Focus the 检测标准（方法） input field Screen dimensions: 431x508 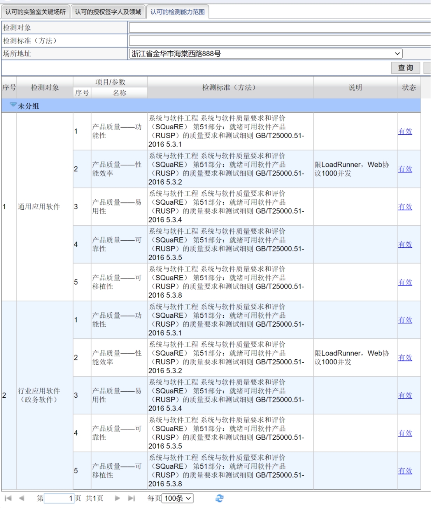(x=280, y=40)
